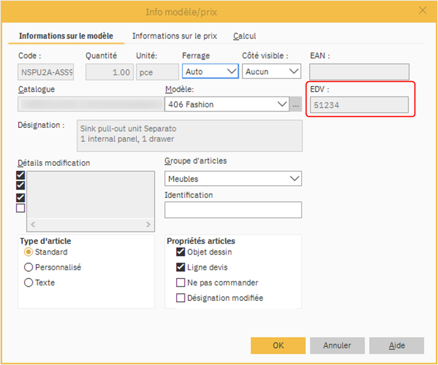Click inside the Identification text field
Screen dimensions: 438x365
[x=233, y=210]
